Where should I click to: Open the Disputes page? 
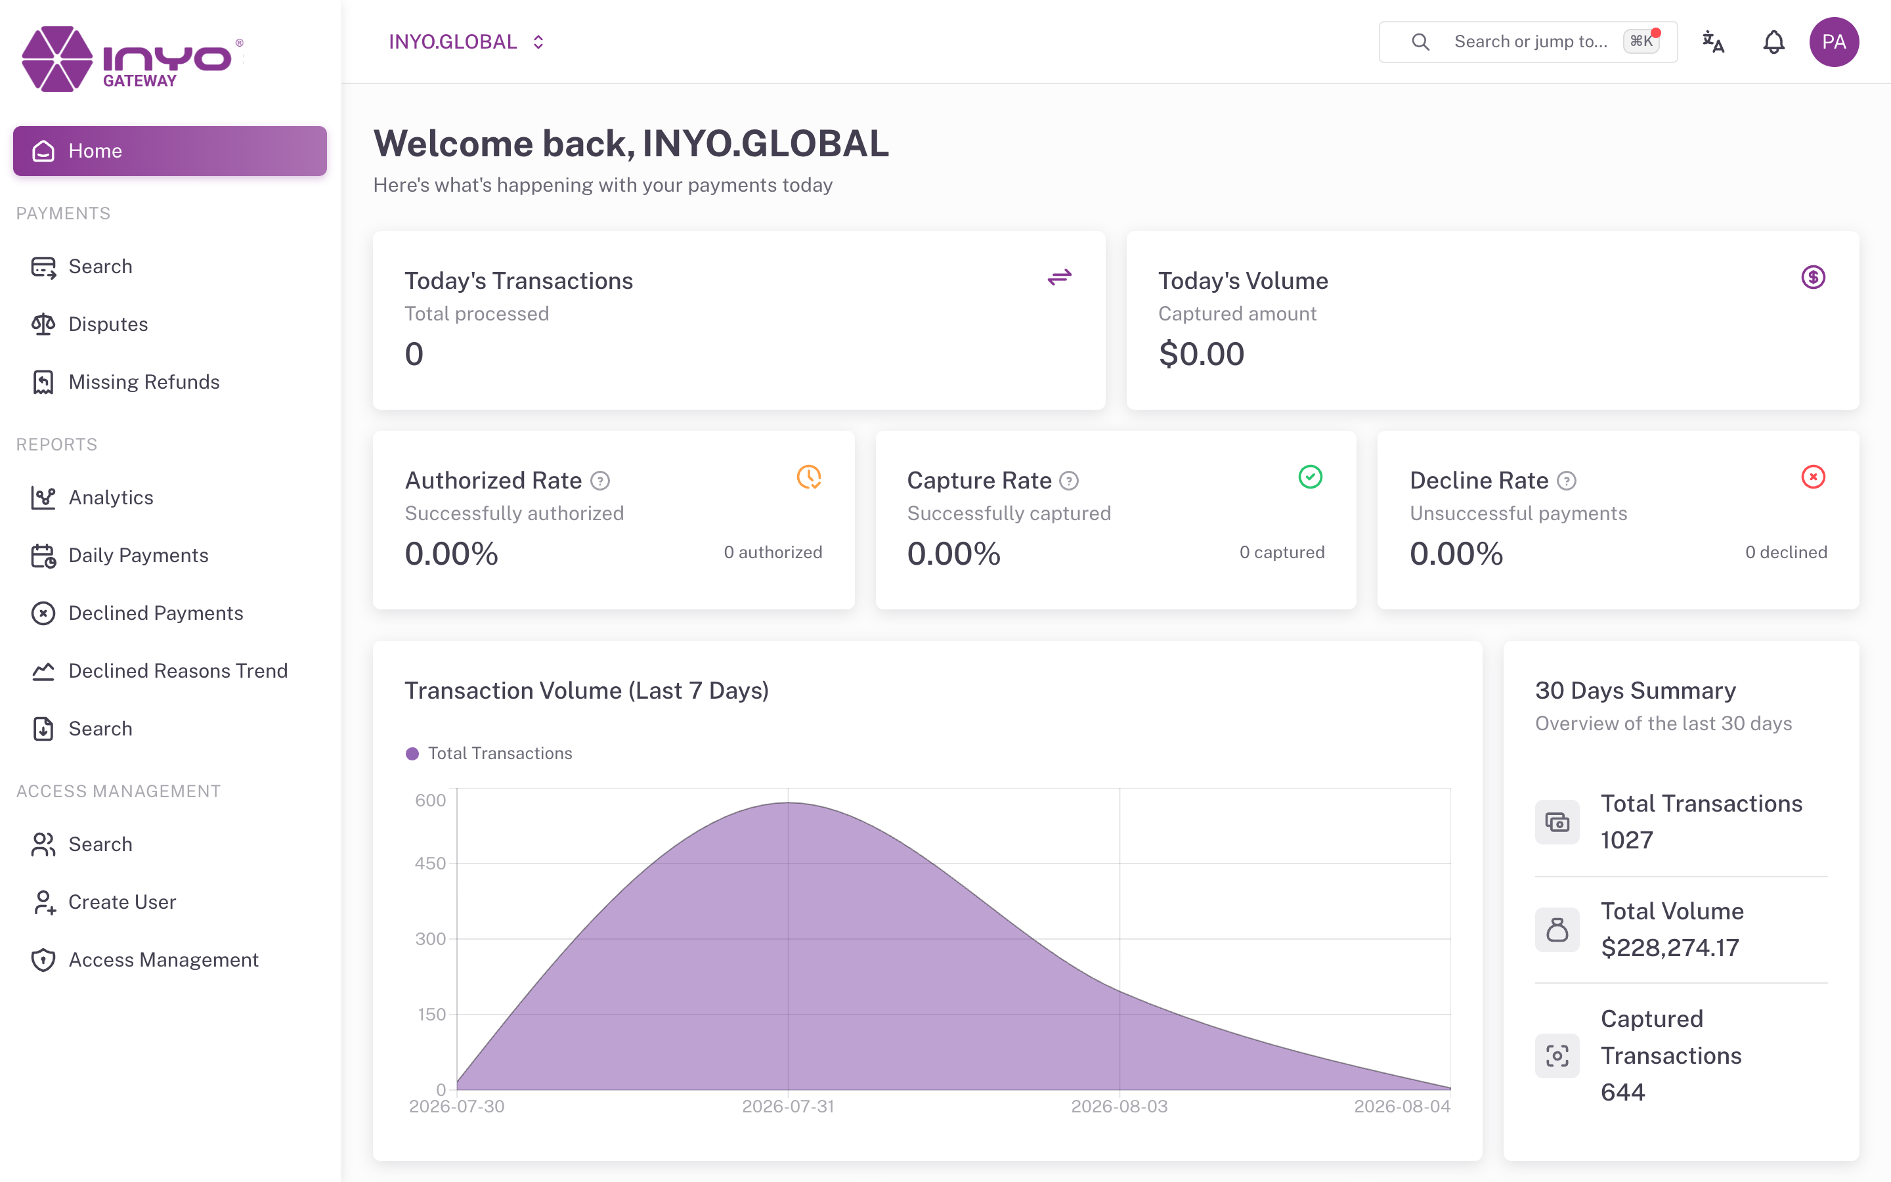tap(169, 324)
